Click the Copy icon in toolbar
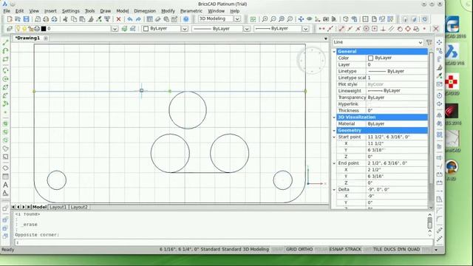The width and height of the screenshot is (473, 266). [74, 19]
